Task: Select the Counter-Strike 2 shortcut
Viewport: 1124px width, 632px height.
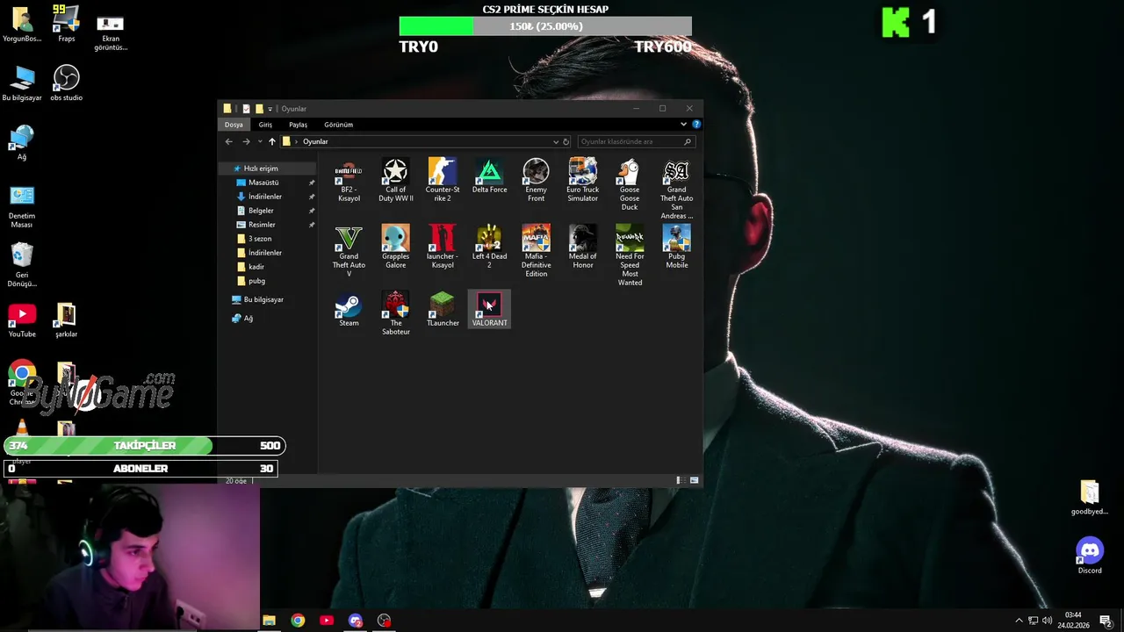Action: coord(442,181)
